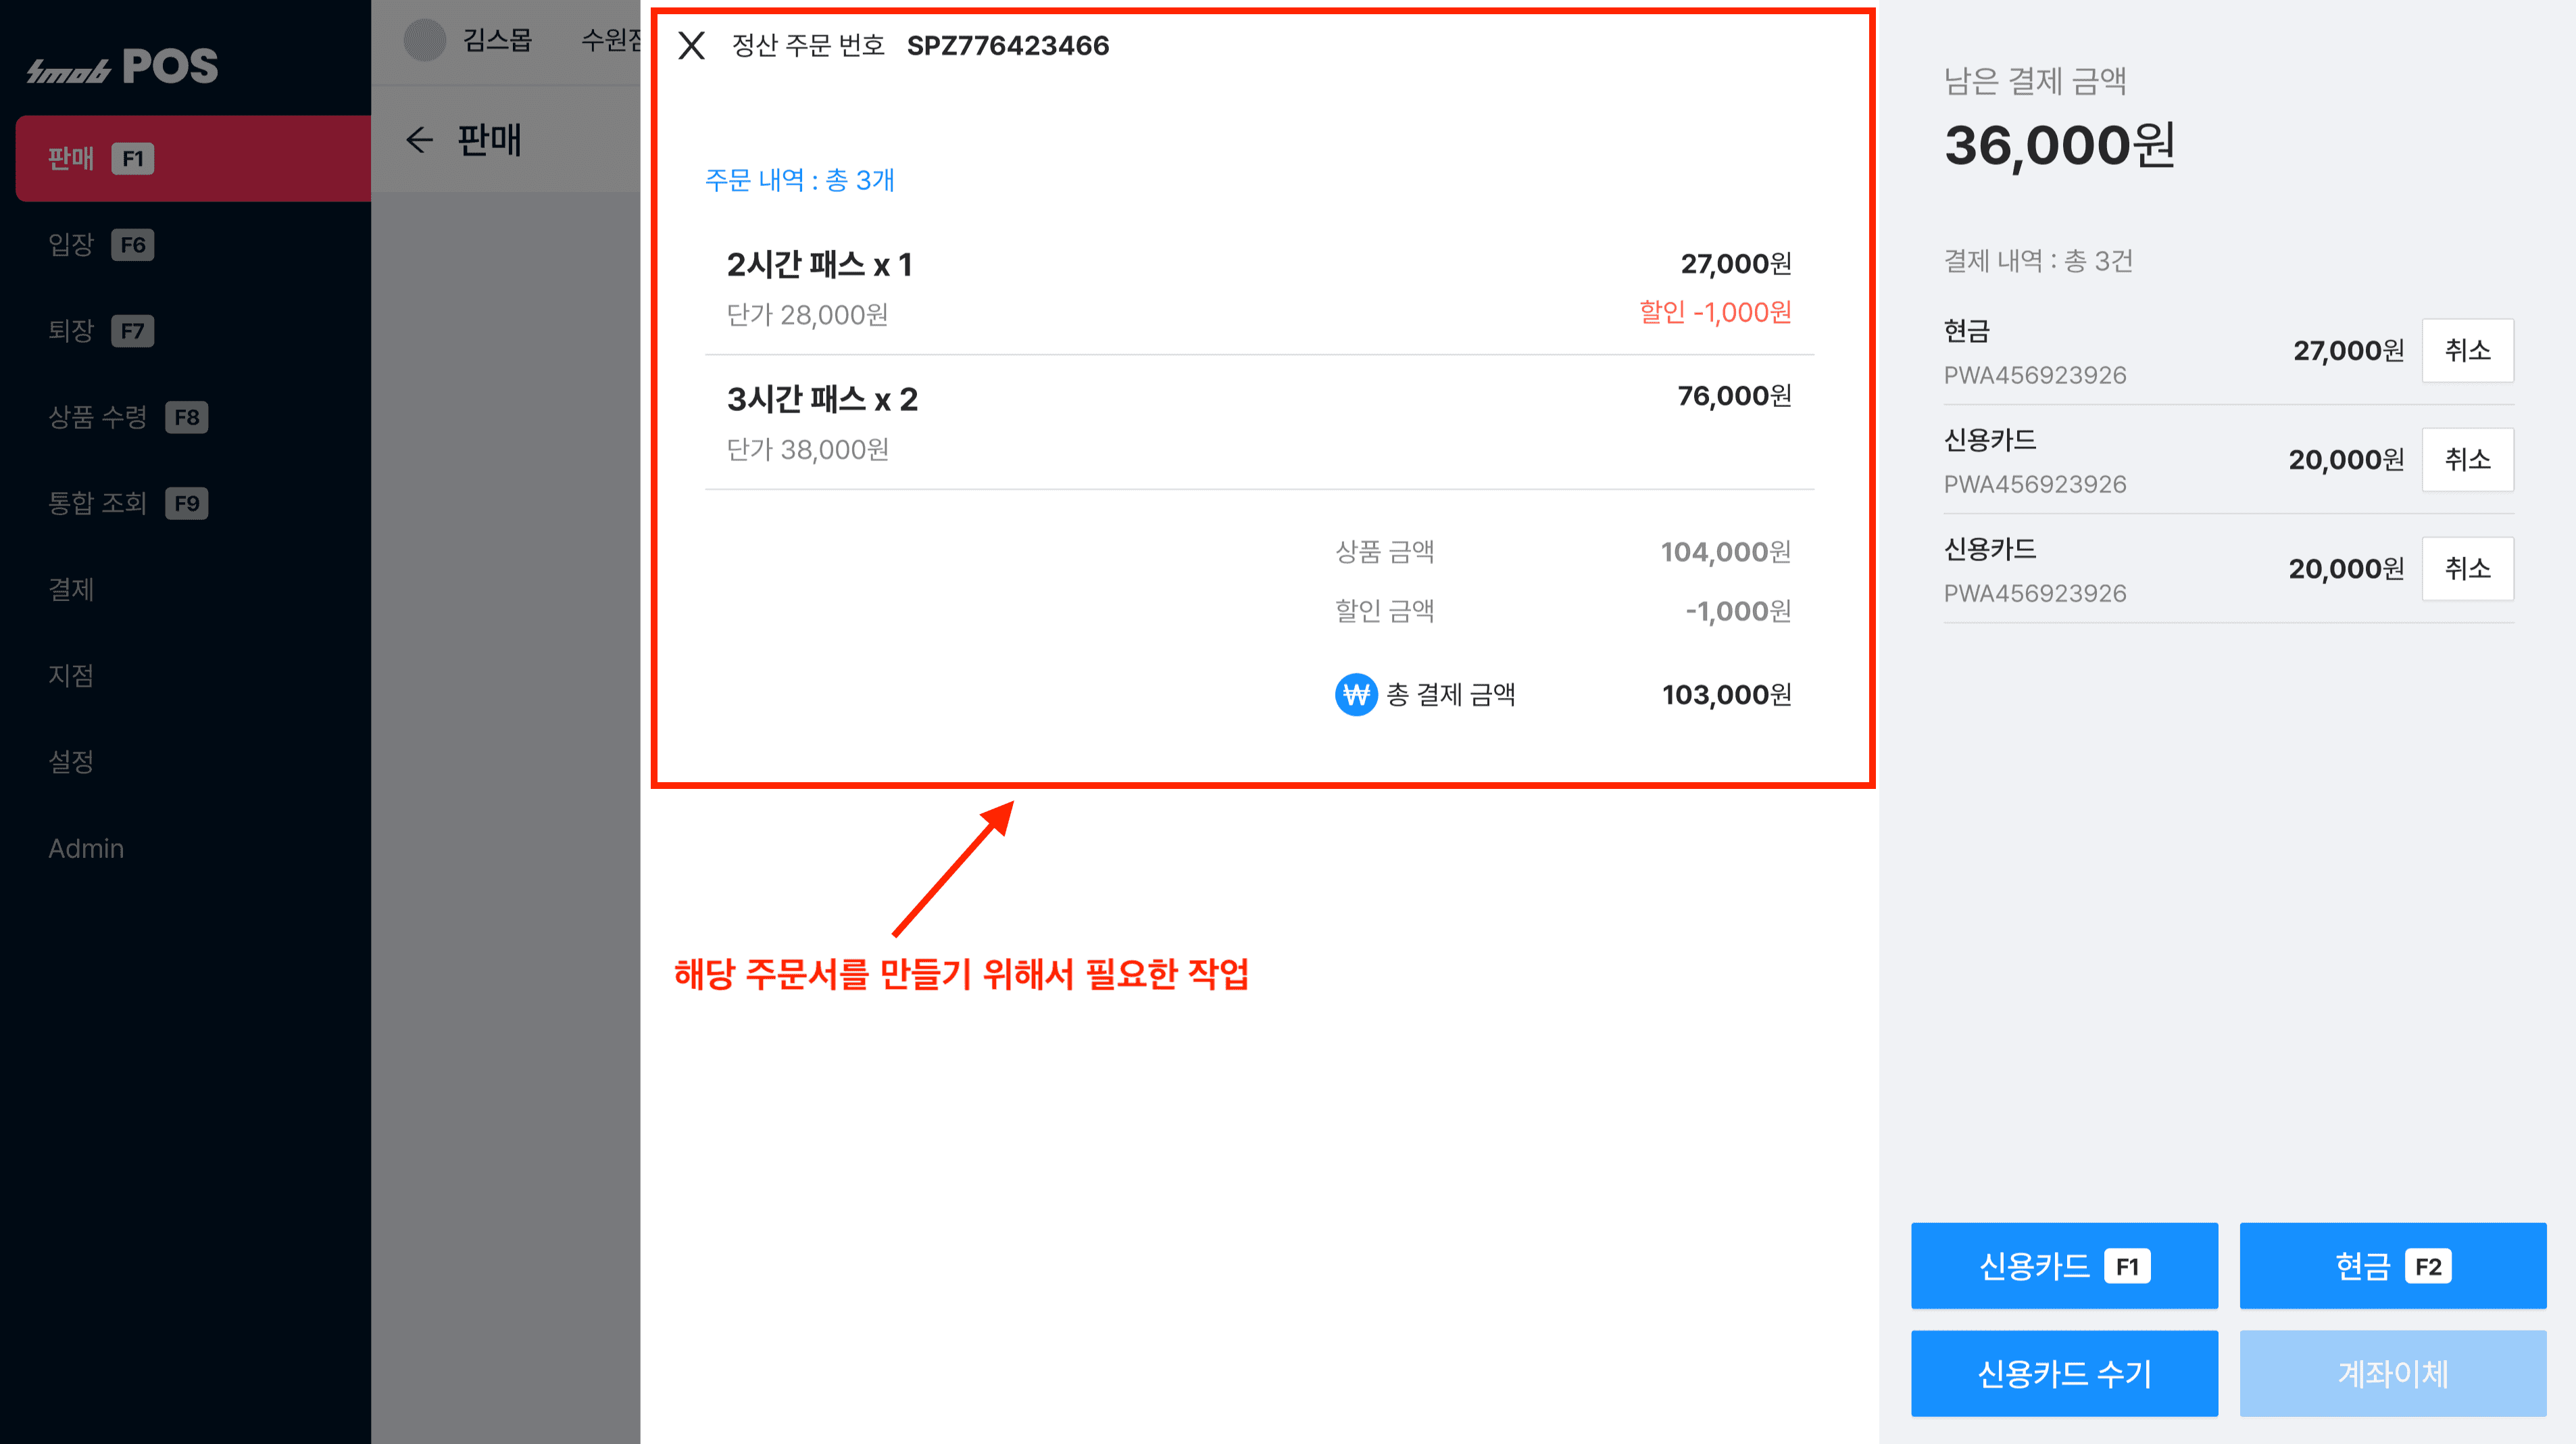Click the user avatar circle for 김스몸
Viewport: 2576px width, 1444px height.
tap(424, 41)
